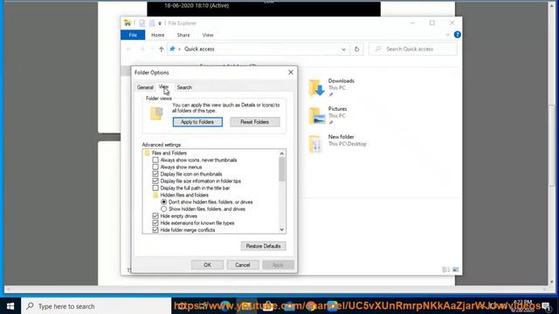The image size is (559, 314).
Task: Click Cancel in Folder Options
Action: [x=243, y=265]
